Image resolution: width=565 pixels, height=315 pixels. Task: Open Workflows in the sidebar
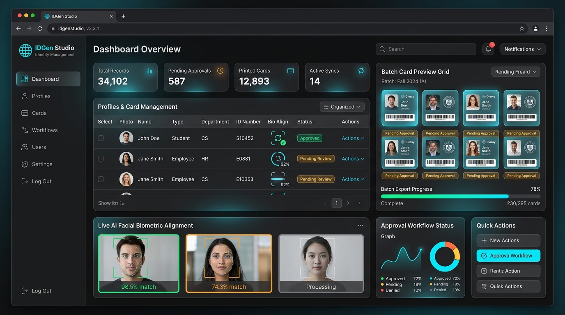[48, 130]
